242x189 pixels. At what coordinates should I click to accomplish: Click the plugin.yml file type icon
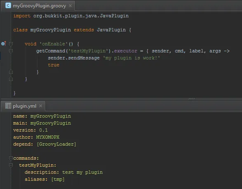pos(8,106)
